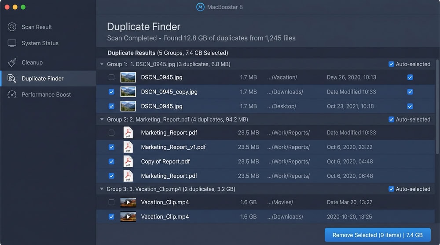Click Remove Selected (9 items) button

[378, 235]
